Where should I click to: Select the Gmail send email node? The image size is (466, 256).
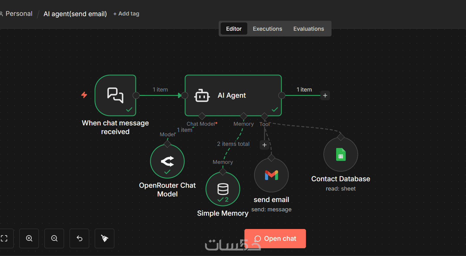click(x=271, y=175)
